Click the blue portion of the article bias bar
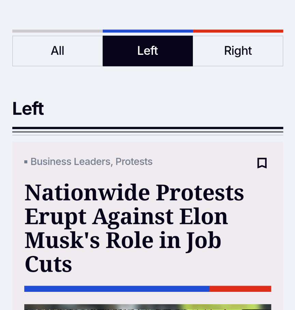The width and height of the screenshot is (295, 310). coord(117,289)
